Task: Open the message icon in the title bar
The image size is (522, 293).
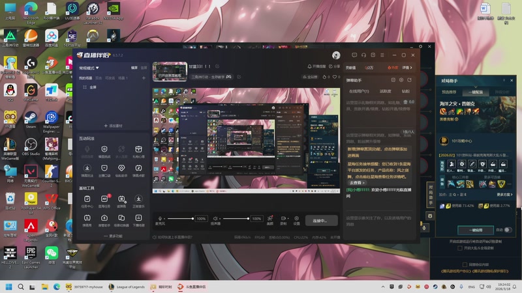Action: [354, 55]
